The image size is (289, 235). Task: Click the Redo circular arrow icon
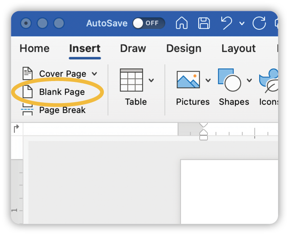259,23
